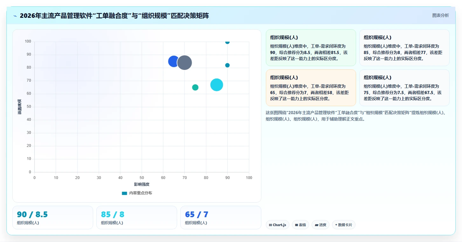
Task: Click the chart title 2026年主流产品管理软件
Action: 114,16
